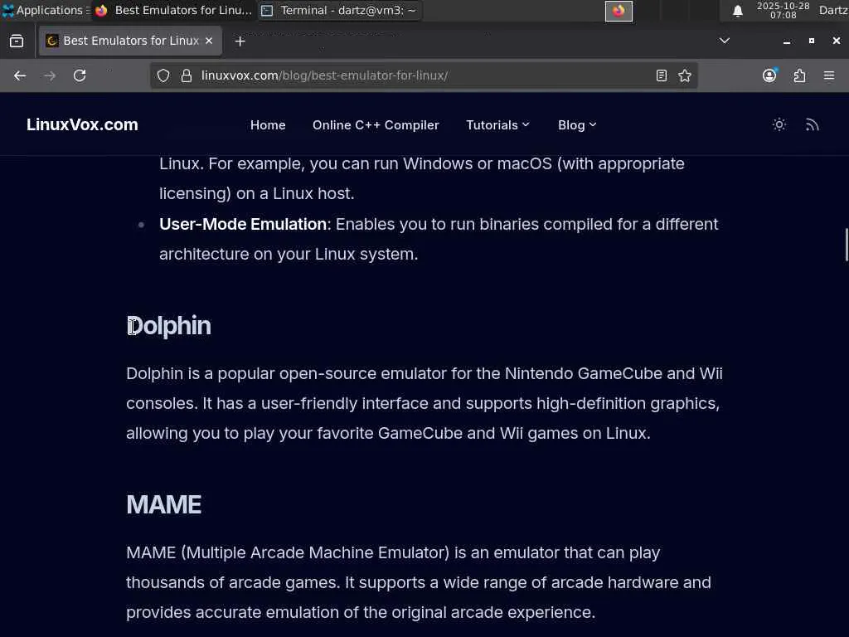Open the Firefox account icon
Screen dimensions: 849x637
click(x=769, y=75)
